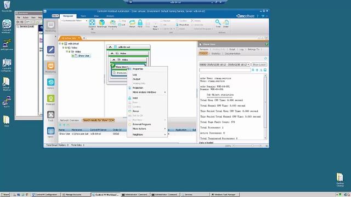
Task: Click the Order ribbon icon
Action: point(225,24)
